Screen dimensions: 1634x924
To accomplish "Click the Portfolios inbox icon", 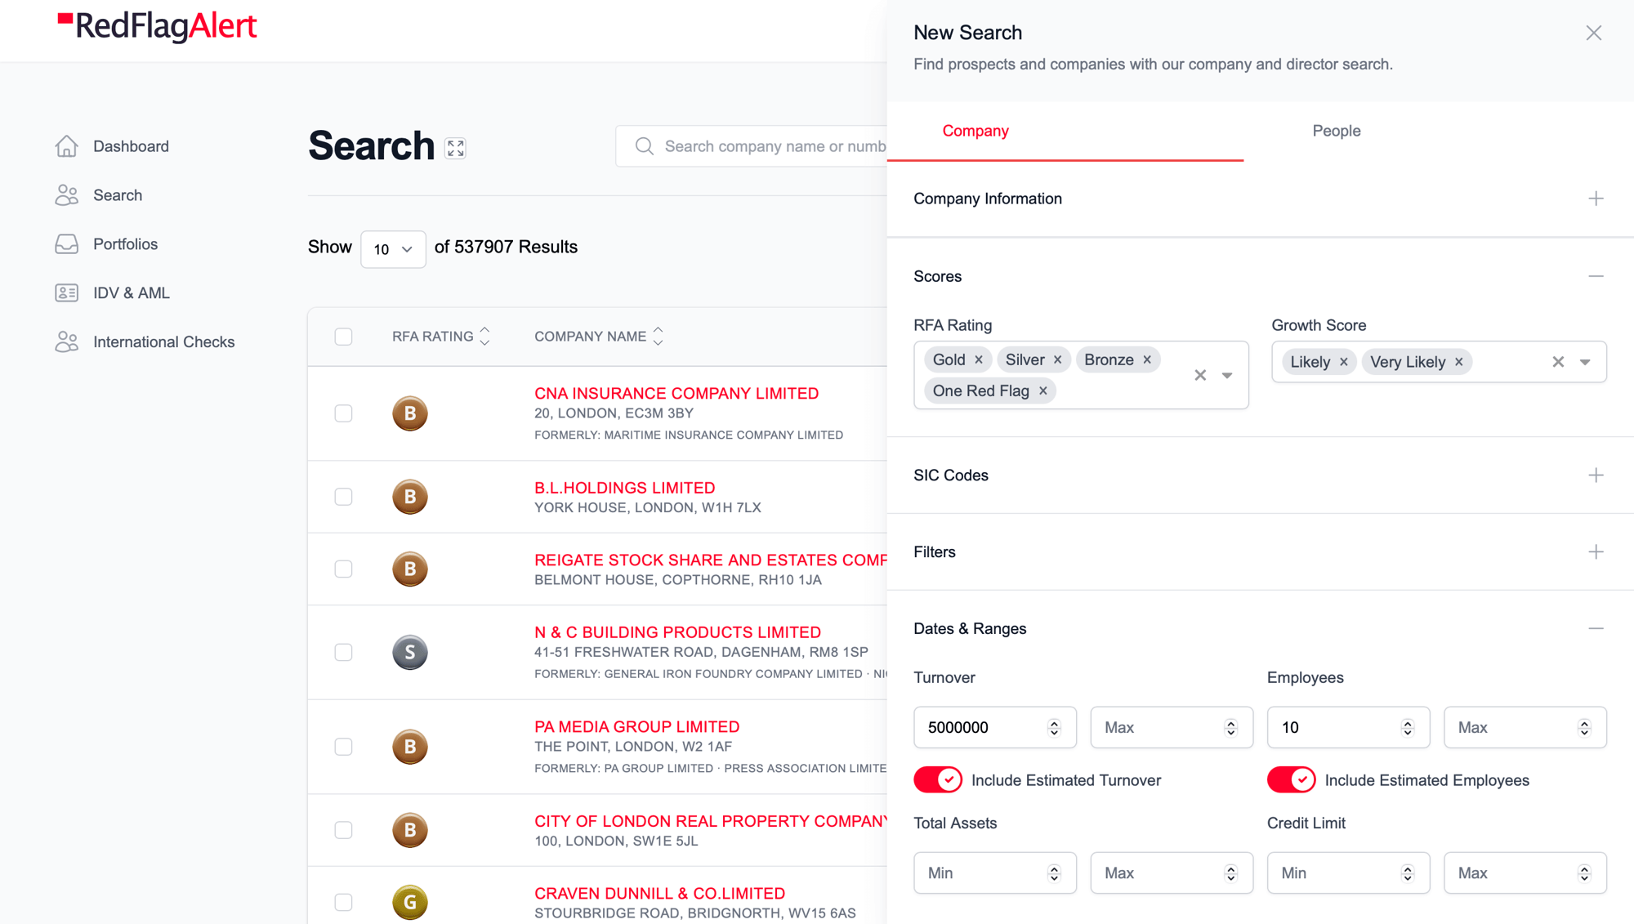I will (67, 244).
